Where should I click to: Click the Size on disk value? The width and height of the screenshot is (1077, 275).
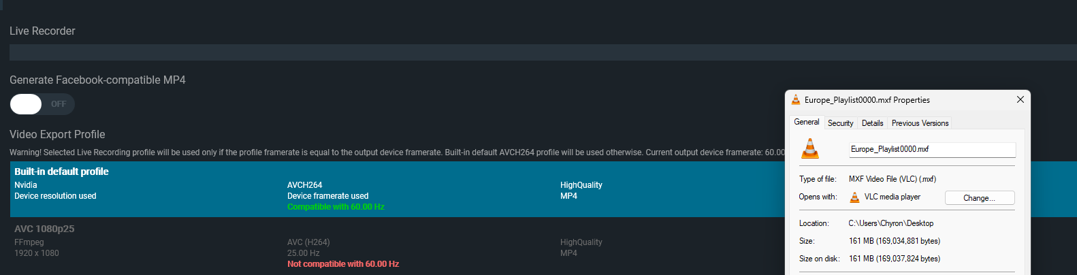[x=894, y=259]
